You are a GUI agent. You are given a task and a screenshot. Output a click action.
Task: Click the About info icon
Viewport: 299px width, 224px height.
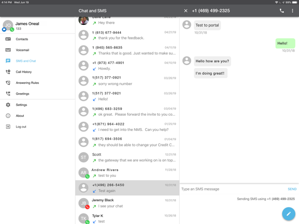pos(8,116)
